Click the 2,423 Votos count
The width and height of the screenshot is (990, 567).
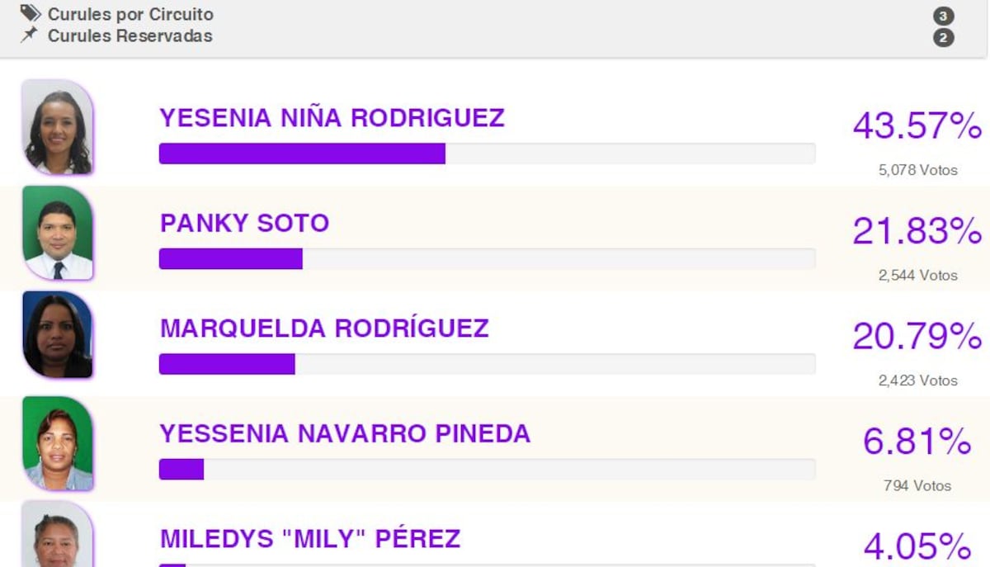click(x=917, y=380)
